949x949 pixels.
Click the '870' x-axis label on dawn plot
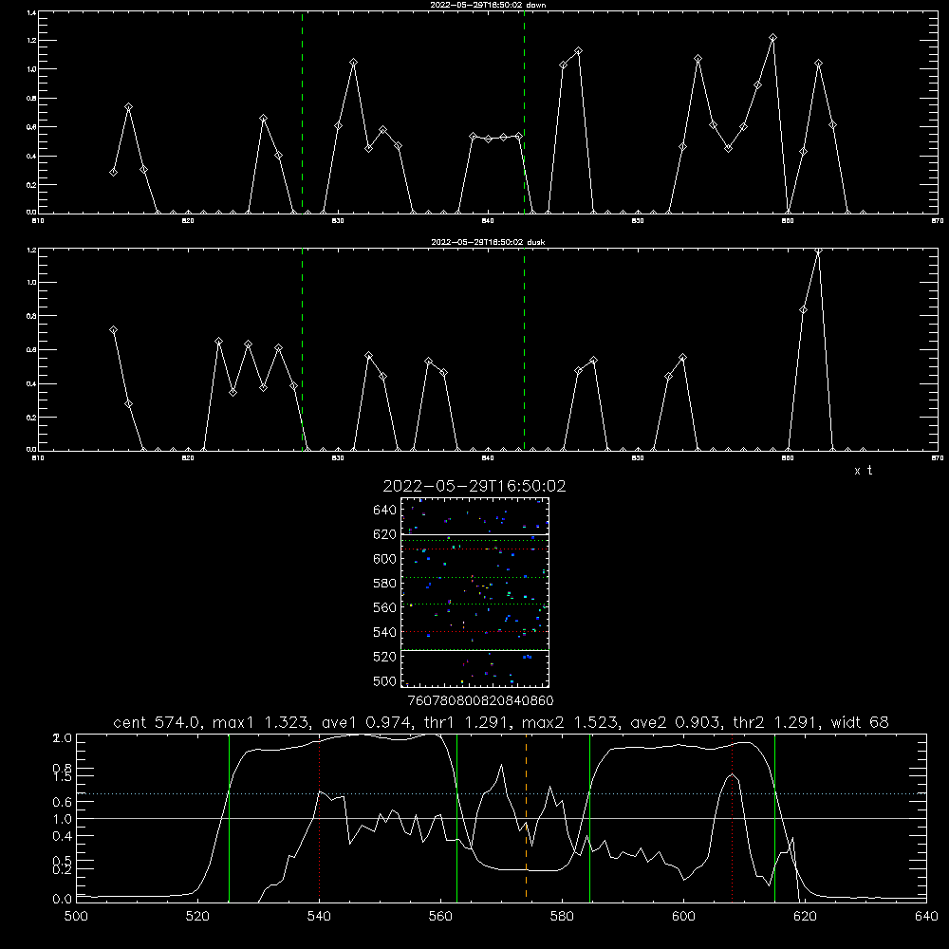[x=937, y=221]
